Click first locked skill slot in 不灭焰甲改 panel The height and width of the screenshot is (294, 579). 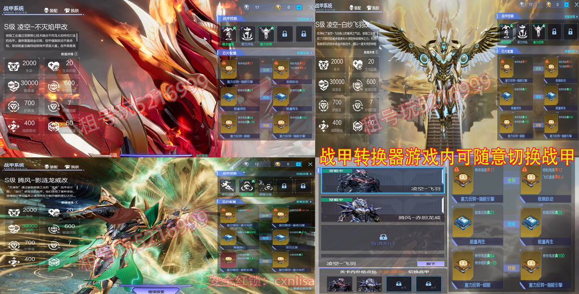[285, 33]
